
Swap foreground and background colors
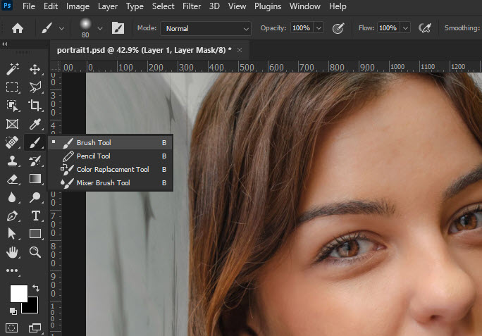click(x=36, y=288)
